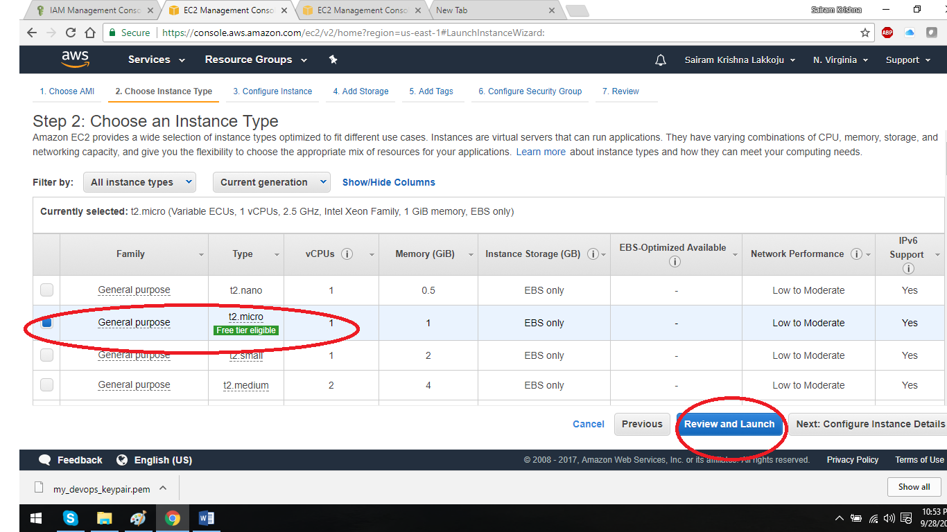Click the EBS-Optimized Available info icon
This screenshot has height=532, width=947.
click(x=675, y=261)
